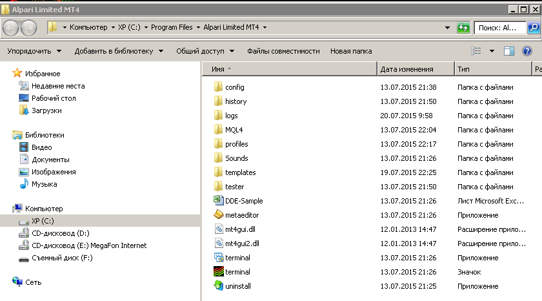Select Музыка library in sidebar

click(x=45, y=184)
